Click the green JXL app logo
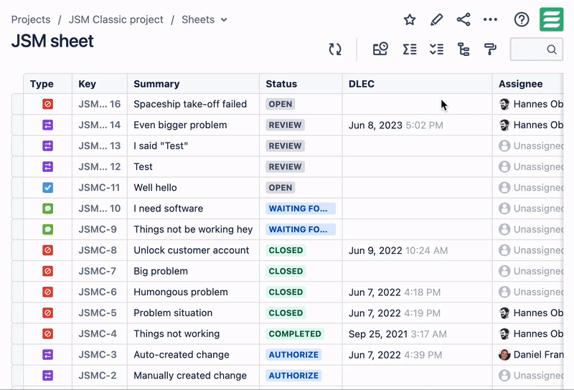 pos(552,20)
